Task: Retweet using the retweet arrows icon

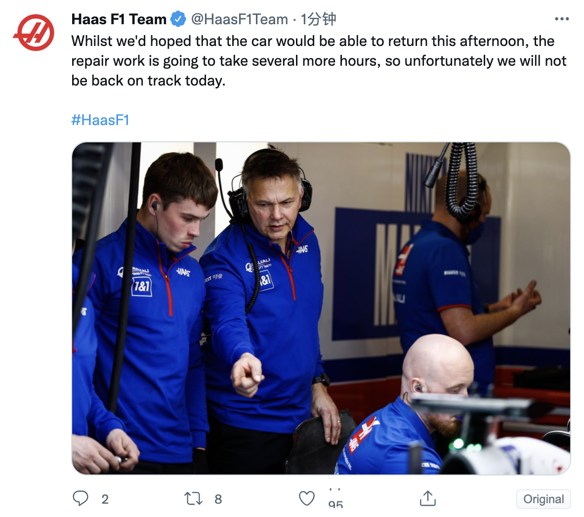Action: pyautogui.click(x=193, y=498)
